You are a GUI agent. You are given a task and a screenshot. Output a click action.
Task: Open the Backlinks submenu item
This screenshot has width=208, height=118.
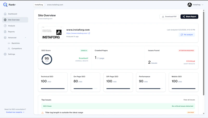[16, 43]
